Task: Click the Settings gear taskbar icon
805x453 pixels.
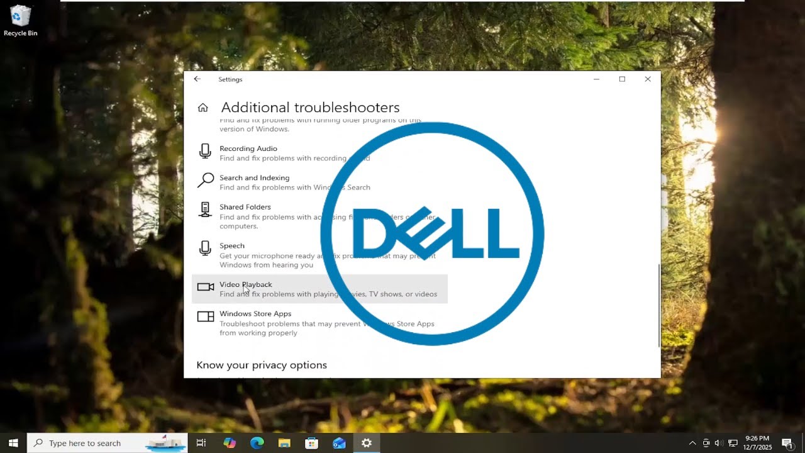Action: (367, 443)
